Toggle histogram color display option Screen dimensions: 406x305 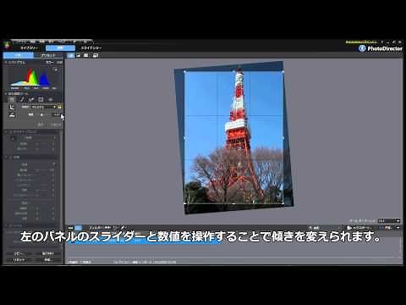(50, 63)
